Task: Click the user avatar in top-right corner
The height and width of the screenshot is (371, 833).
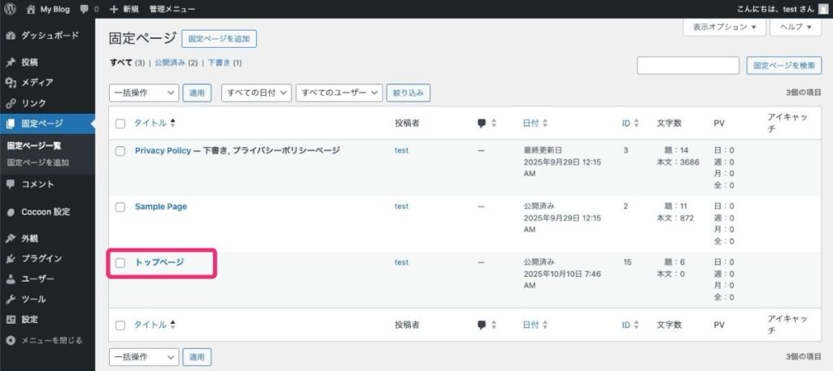Action: [822, 9]
